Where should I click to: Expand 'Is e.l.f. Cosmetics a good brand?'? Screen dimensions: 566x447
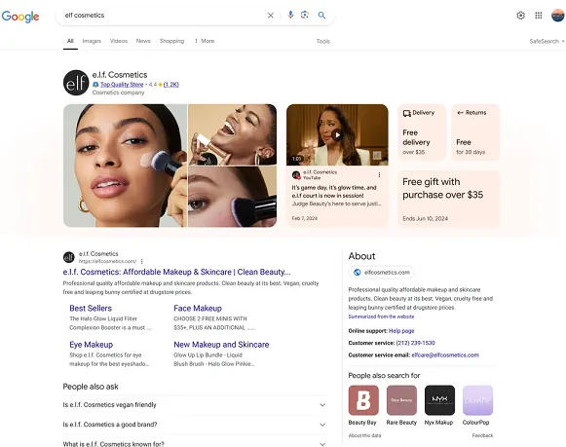pos(194,425)
